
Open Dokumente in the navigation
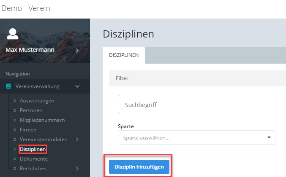(34, 159)
